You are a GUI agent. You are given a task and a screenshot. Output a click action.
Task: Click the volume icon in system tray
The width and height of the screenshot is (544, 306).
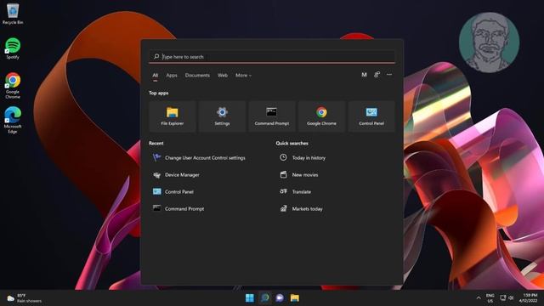pyautogui.click(x=511, y=297)
